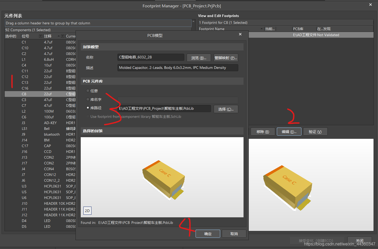Switch the footprint preview to 2D
The image size is (378, 249).
pos(87,211)
